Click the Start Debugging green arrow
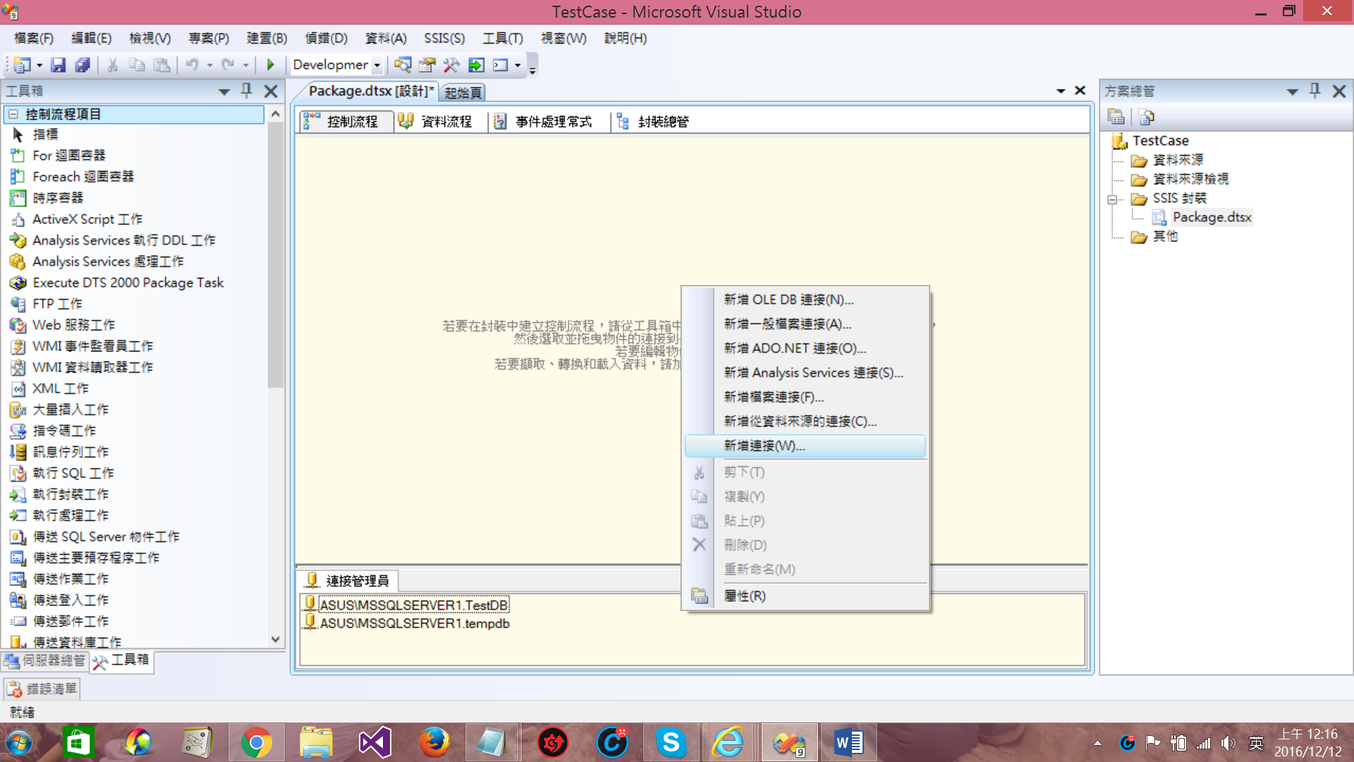 pyautogui.click(x=270, y=65)
